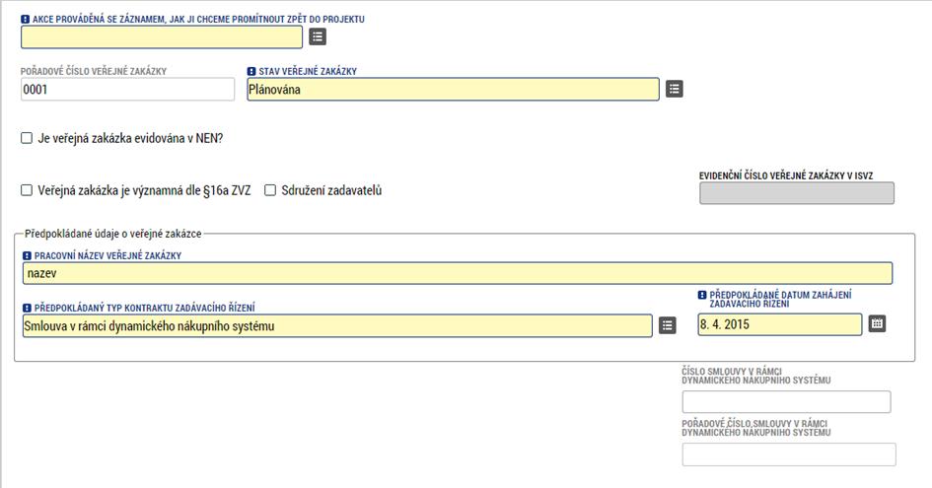The width and height of the screenshot is (932, 488).
Task: Click info icon before Předpokládané datum zahájení
Action: point(702,295)
